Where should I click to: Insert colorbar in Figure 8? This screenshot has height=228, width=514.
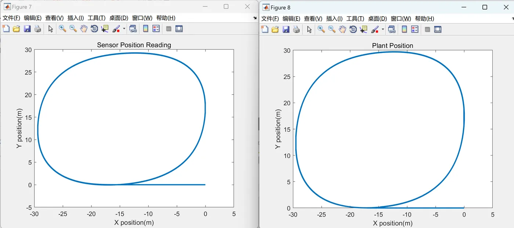(x=404, y=29)
